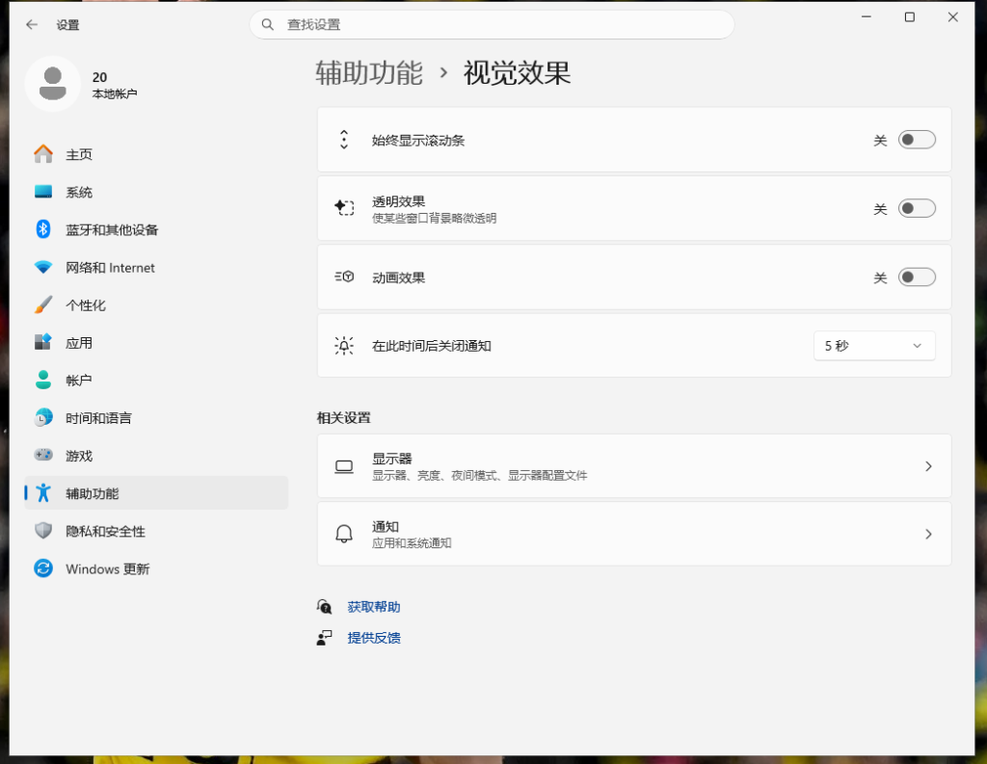Click the 获取帮助 help icon

(x=324, y=607)
